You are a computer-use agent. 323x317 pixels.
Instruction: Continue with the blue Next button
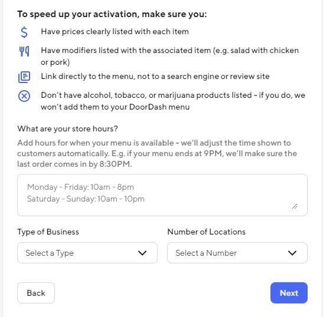(289, 293)
